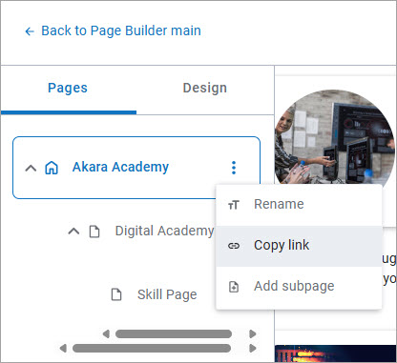Viewport: 397px width, 363px height.
Task: Select Copy link in the menu
Action: [299, 246]
